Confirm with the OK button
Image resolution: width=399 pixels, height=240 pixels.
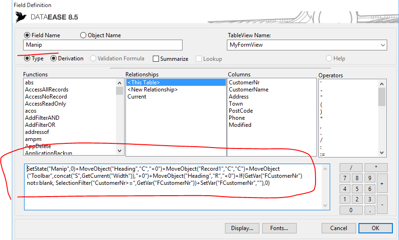pyautogui.click(x=375, y=228)
